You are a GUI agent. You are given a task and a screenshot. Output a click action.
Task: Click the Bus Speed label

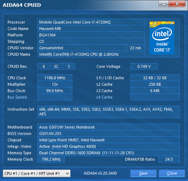click(17, 97)
